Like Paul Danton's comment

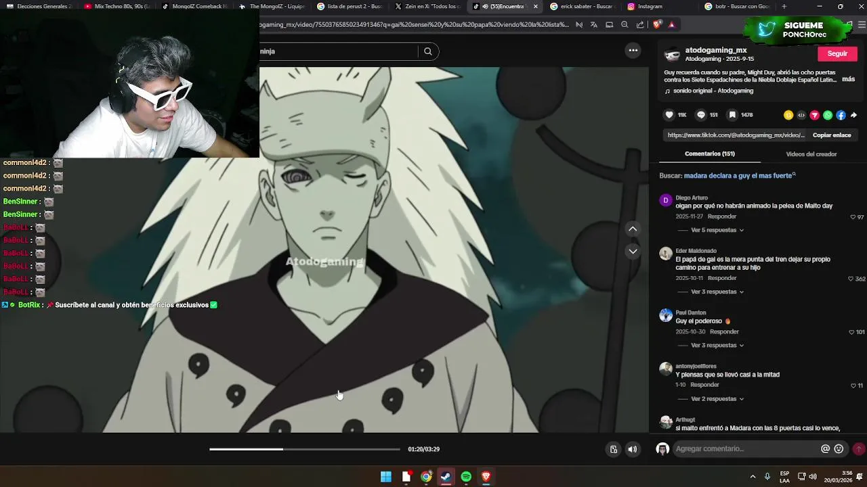coord(851,332)
